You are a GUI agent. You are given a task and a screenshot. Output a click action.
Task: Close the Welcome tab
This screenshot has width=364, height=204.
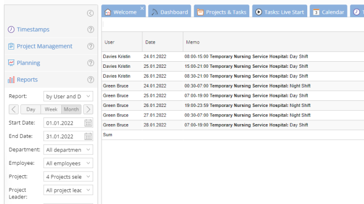pos(142,8)
